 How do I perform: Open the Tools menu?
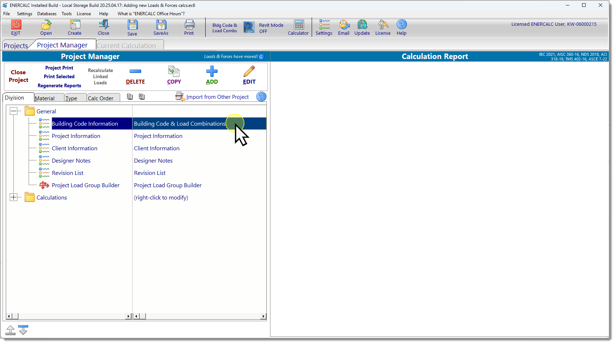point(67,14)
